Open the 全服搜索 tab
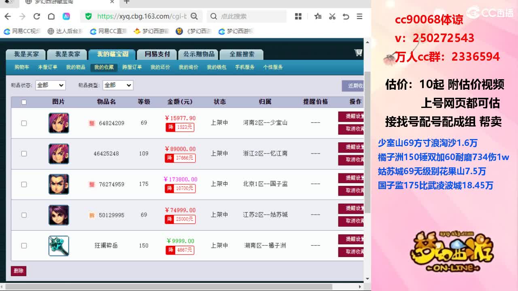 (242, 54)
